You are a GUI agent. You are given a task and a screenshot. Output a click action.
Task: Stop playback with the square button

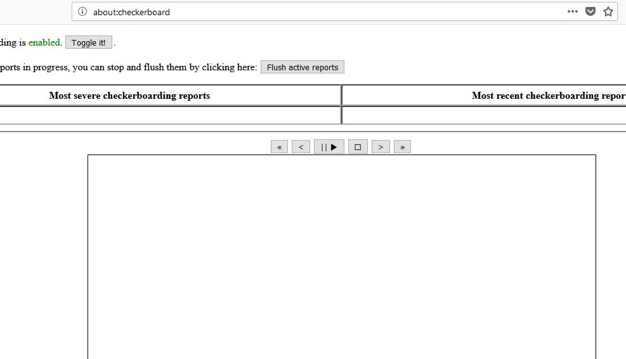[x=358, y=147]
